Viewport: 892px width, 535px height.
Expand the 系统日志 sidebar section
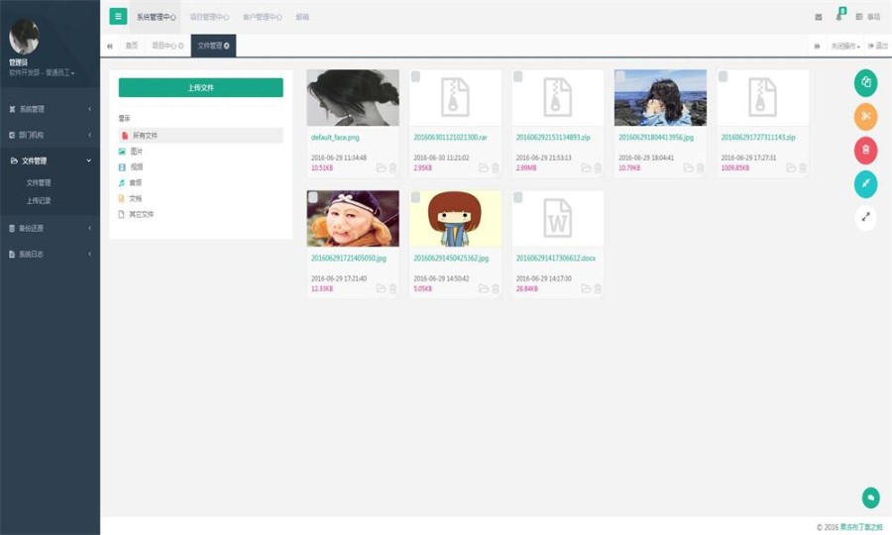pos(51,255)
